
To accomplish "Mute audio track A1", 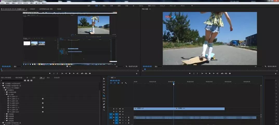I will coord(123,117).
